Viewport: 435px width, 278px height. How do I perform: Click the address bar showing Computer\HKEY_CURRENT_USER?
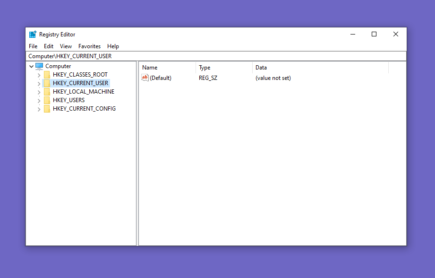coord(216,56)
